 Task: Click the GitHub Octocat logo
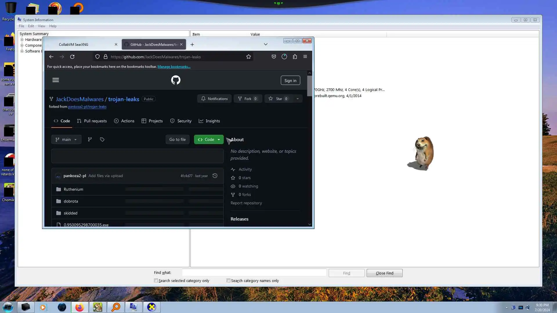pyautogui.click(x=176, y=80)
